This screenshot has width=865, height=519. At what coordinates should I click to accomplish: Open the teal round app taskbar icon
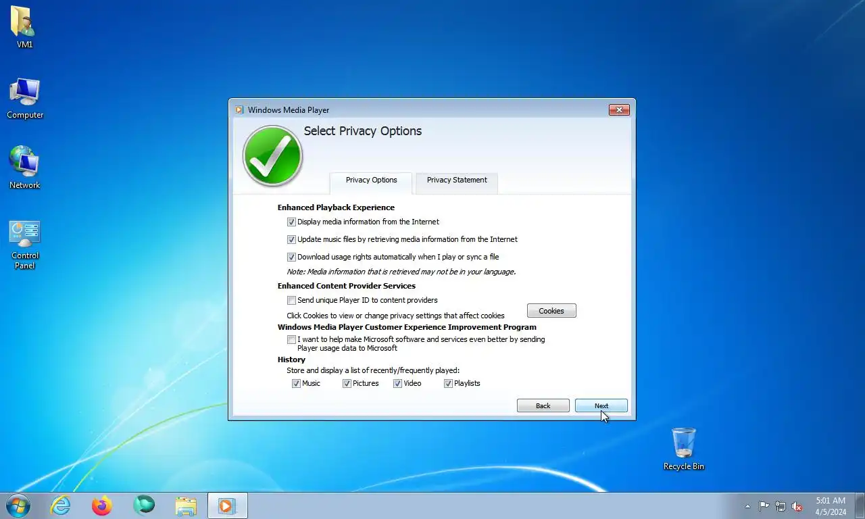coord(144,505)
